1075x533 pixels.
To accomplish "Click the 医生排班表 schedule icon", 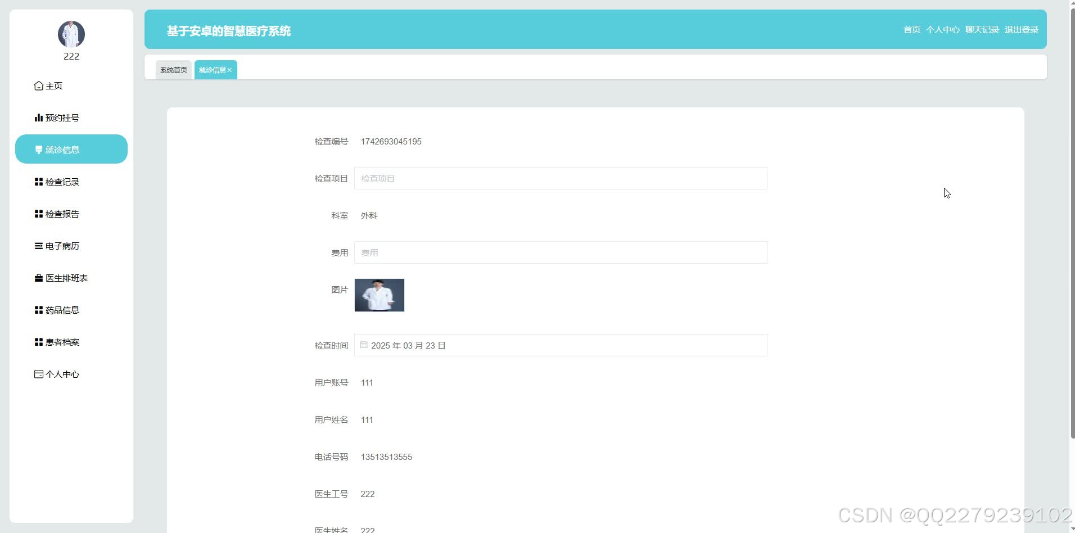I will coord(38,278).
